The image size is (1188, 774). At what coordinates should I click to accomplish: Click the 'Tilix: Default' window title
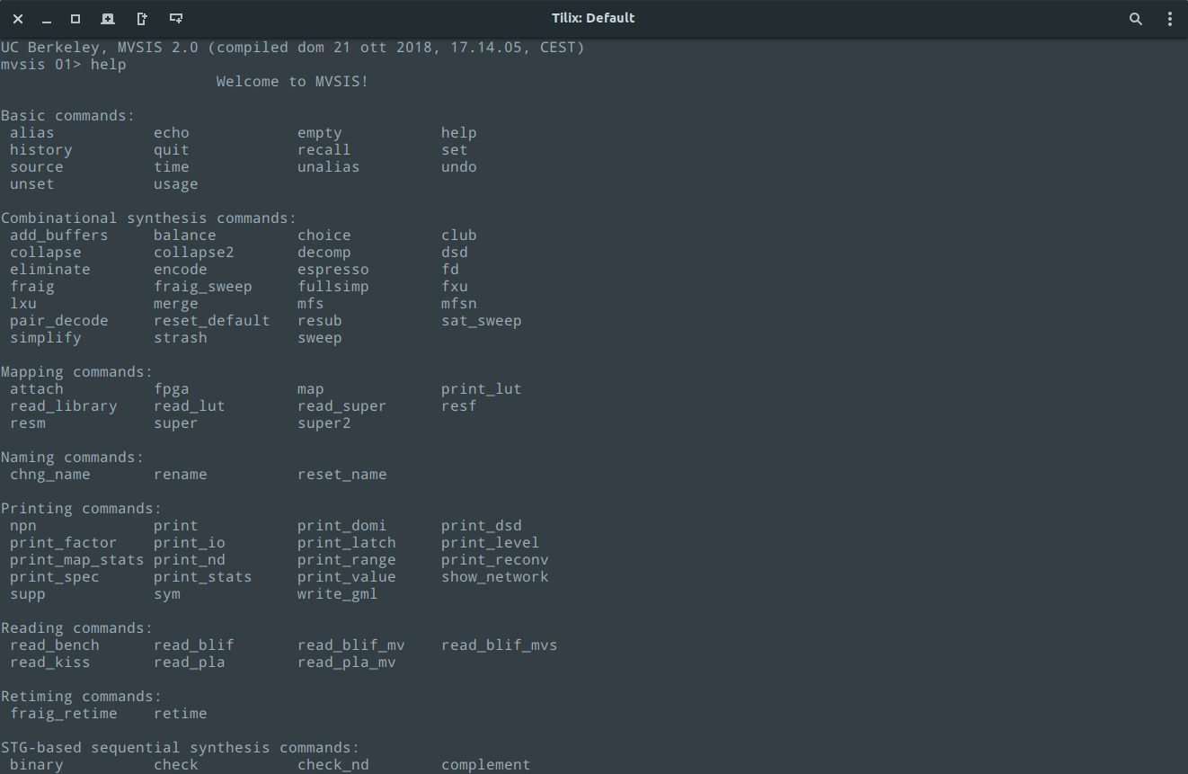[x=593, y=18]
